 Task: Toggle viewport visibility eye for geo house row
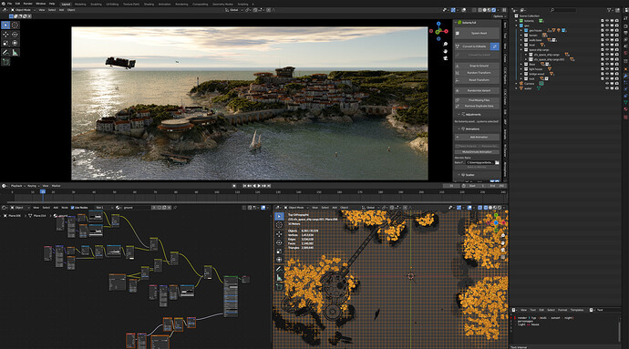[x=607, y=30]
